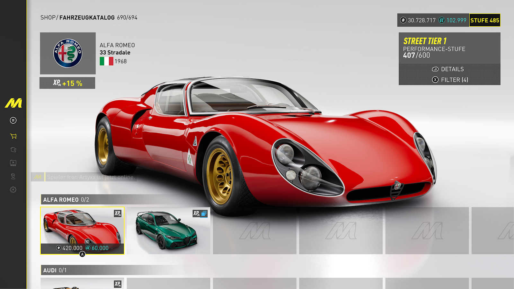Click the Alfa Romeo brand logo
Image resolution: width=514 pixels, height=289 pixels.
tap(68, 53)
